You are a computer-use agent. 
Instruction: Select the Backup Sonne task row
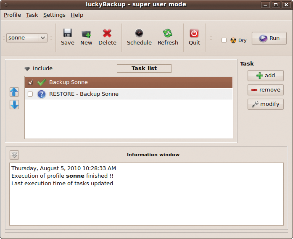(x=129, y=82)
